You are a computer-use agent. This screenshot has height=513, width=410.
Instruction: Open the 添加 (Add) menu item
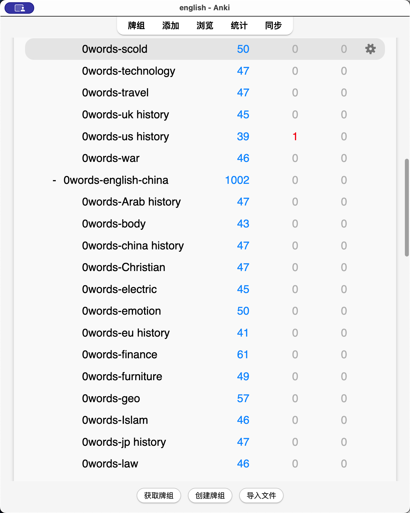click(x=171, y=26)
